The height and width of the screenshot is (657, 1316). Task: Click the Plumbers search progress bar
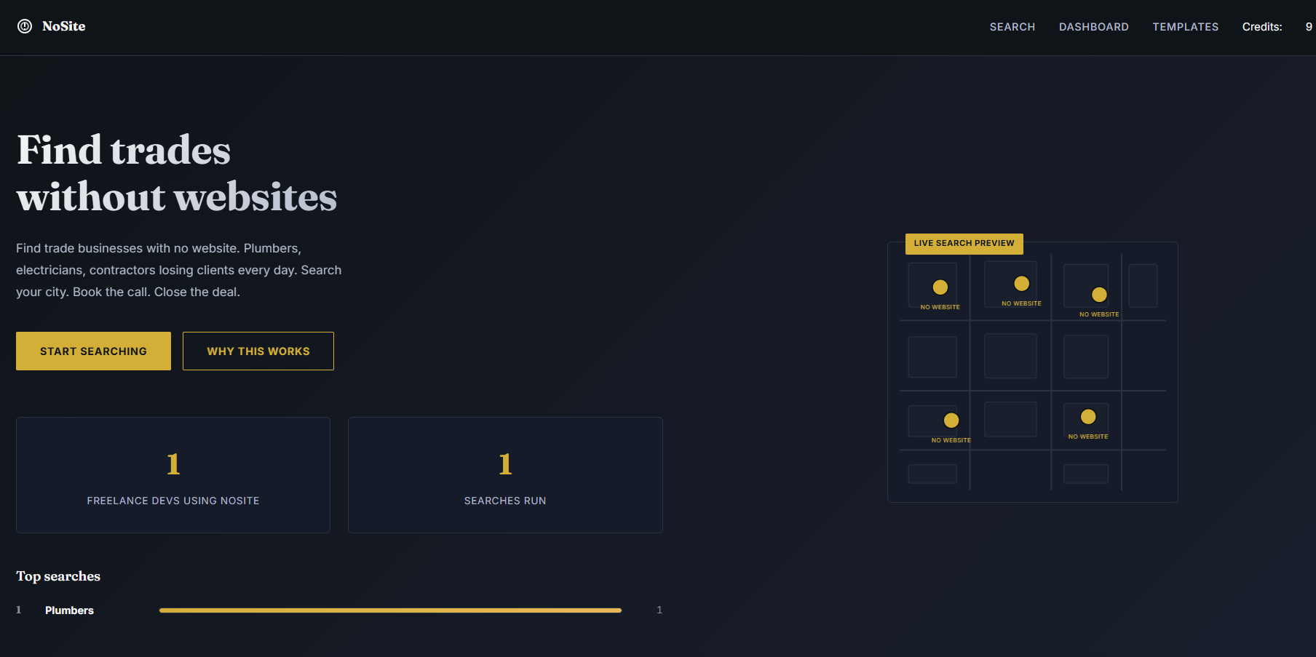tap(390, 610)
